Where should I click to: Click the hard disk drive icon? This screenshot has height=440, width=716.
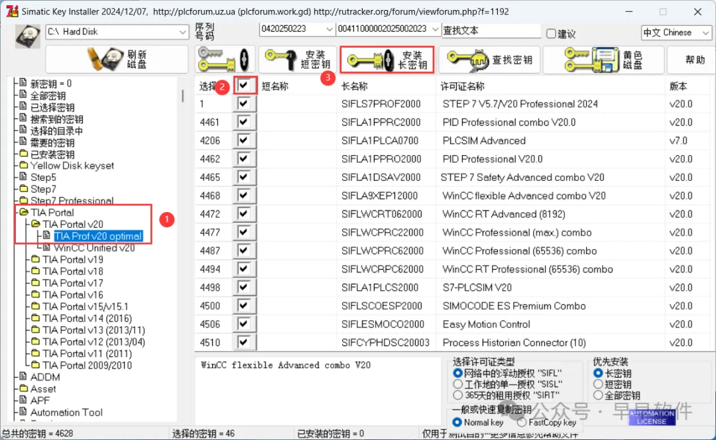coord(27,36)
